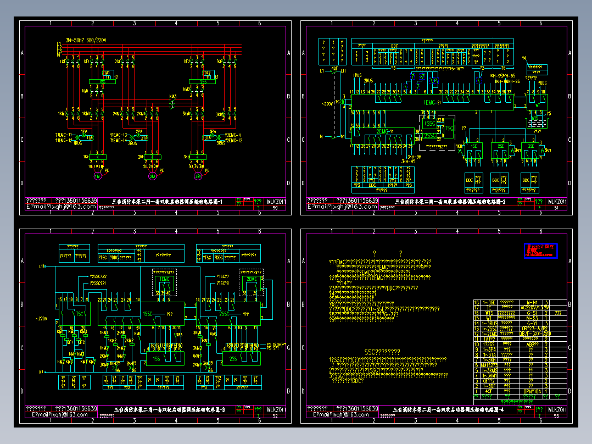592x444 pixels.
Task: Click the phone number 13601156639 in sheet 3
Action: [x=79, y=408]
